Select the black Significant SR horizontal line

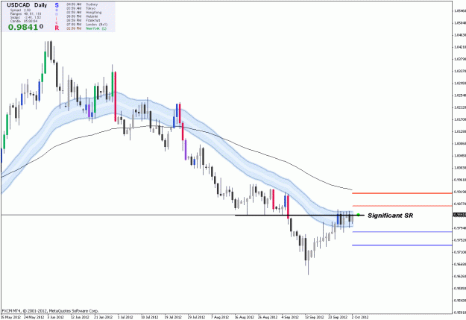tap(299, 215)
